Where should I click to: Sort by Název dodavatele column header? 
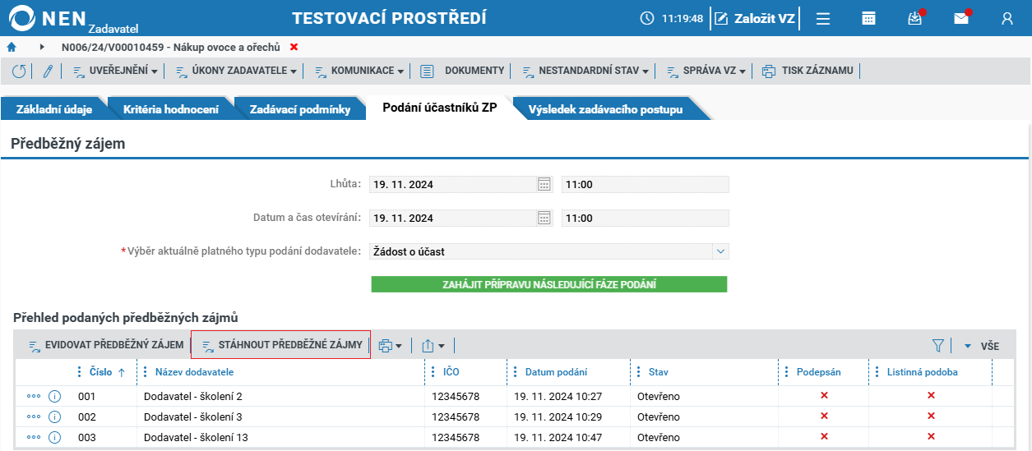pyautogui.click(x=195, y=372)
